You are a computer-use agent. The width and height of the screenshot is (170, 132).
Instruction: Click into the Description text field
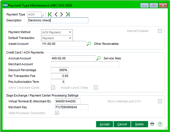point(58,20)
